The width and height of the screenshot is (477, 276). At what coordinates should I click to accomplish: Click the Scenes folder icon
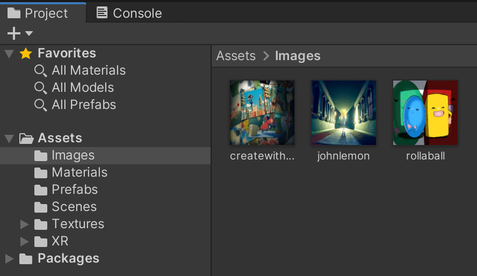click(41, 207)
